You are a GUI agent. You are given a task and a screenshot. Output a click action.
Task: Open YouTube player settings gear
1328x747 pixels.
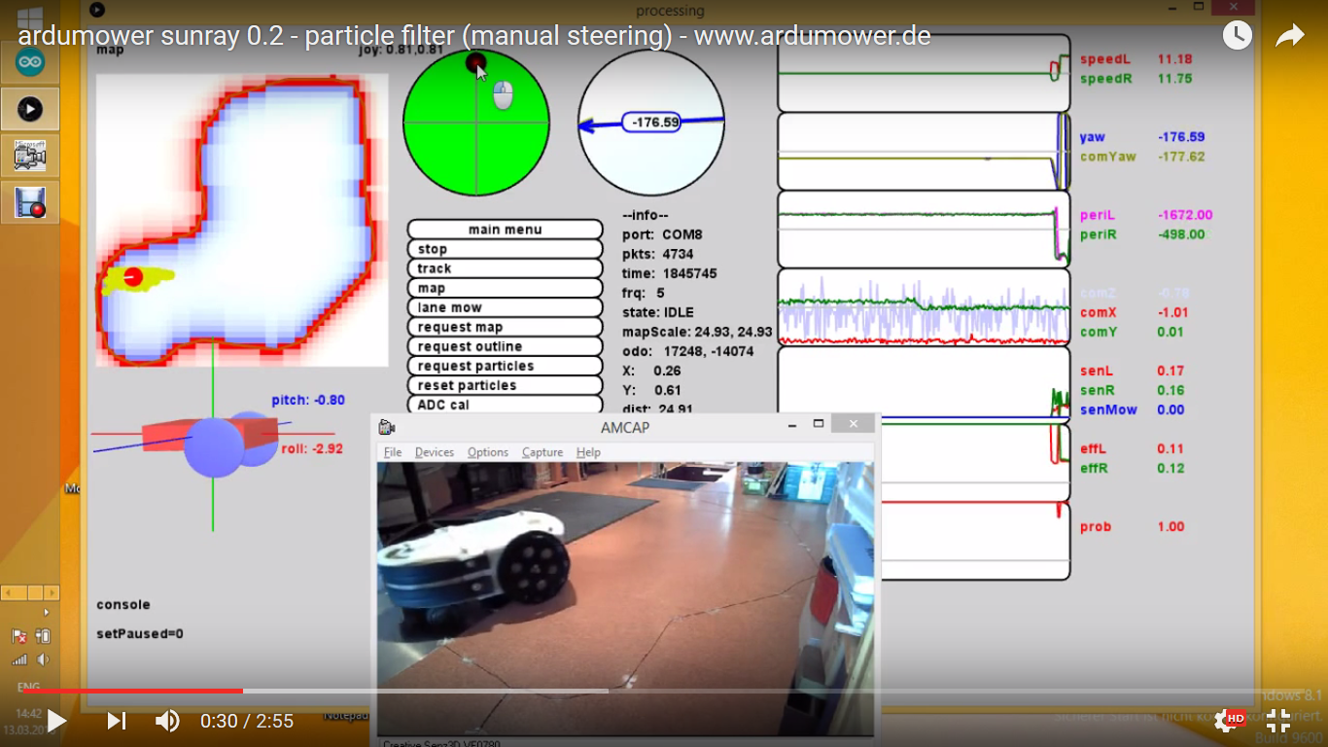(x=1226, y=721)
